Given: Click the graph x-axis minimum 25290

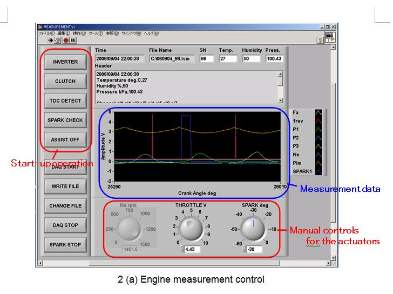Looking at the screenshot, I should point(114,187).
